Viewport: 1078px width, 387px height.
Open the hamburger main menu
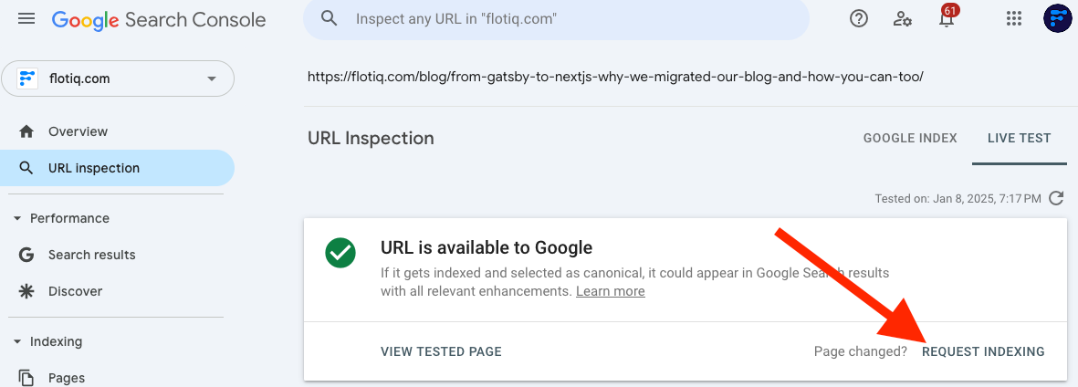26,18
